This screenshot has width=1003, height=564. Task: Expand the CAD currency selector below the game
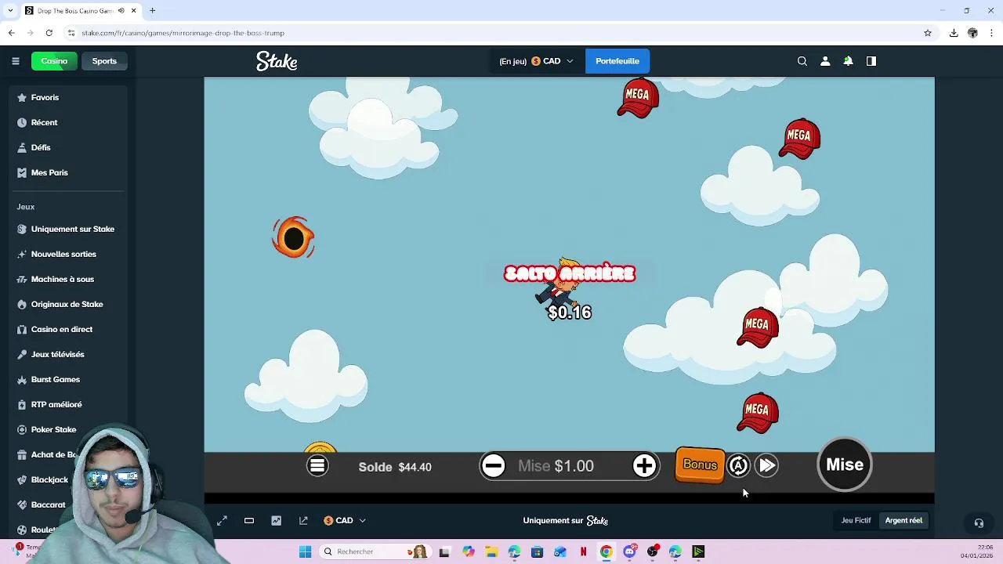(345, 521)
